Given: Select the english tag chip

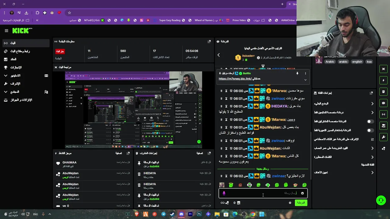Looking at the screenshot, I should pos(357,61).
